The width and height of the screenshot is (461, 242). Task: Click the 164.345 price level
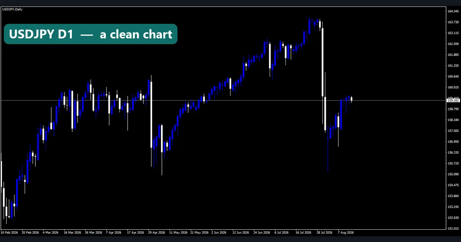pos(453,12)
